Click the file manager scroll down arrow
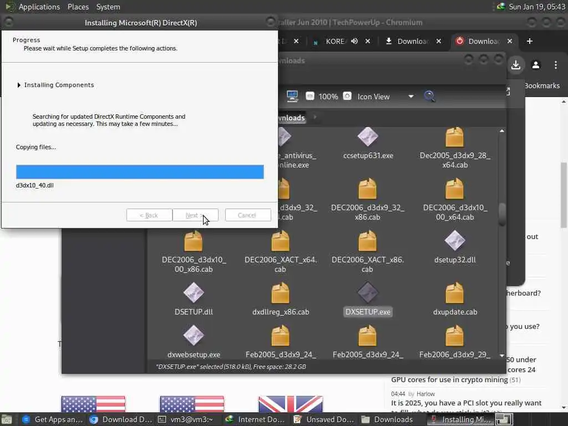 tap(501, 356)
